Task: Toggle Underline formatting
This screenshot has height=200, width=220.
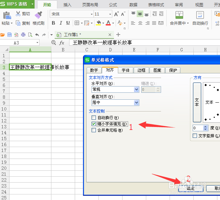Action: point(68,23)
